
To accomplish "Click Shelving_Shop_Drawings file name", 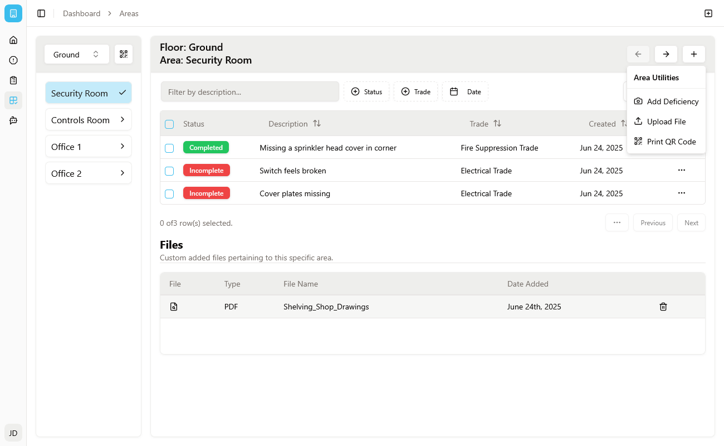I will [x=326, y=307].
